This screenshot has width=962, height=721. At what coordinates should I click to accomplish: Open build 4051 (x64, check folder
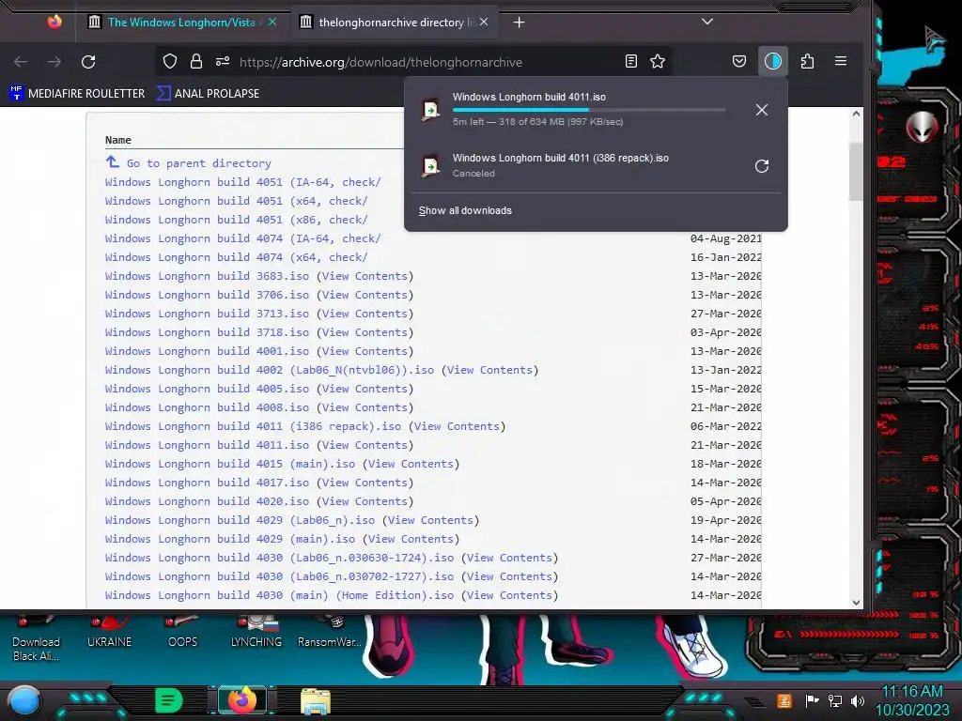[236, 201]
